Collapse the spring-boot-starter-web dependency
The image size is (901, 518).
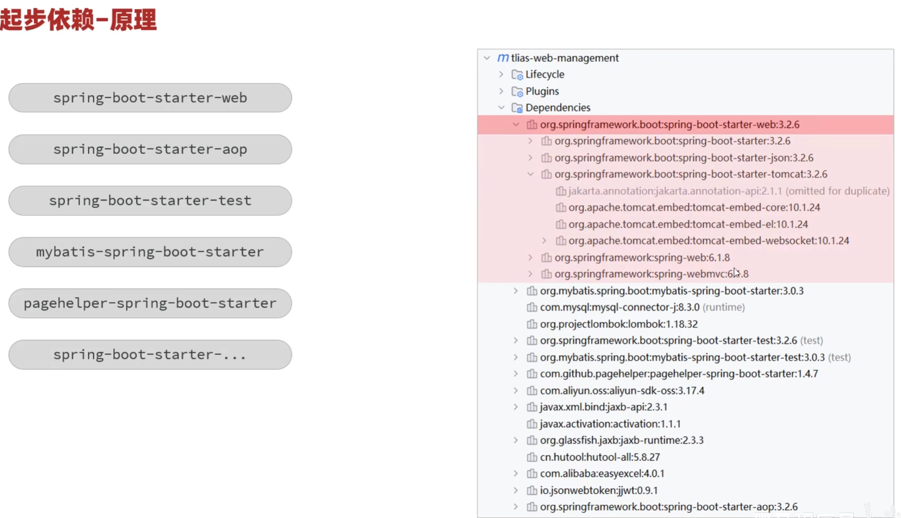click(x=516, y=125)
